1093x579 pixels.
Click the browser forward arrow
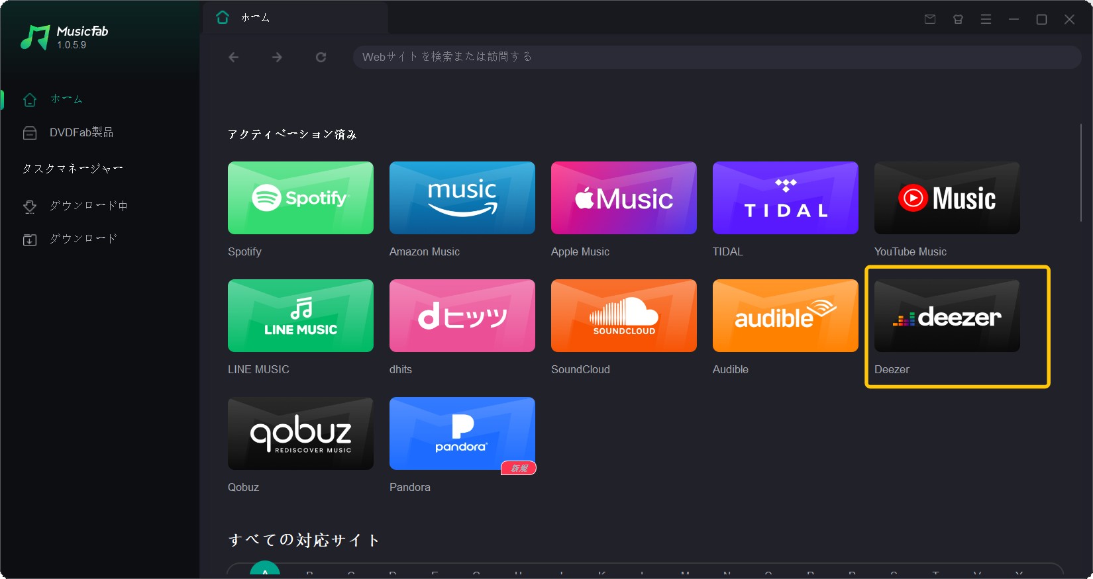pyautogui.click(x=277, y=57)
